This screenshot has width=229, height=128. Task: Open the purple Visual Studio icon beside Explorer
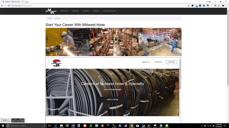(x=73, y=126)
